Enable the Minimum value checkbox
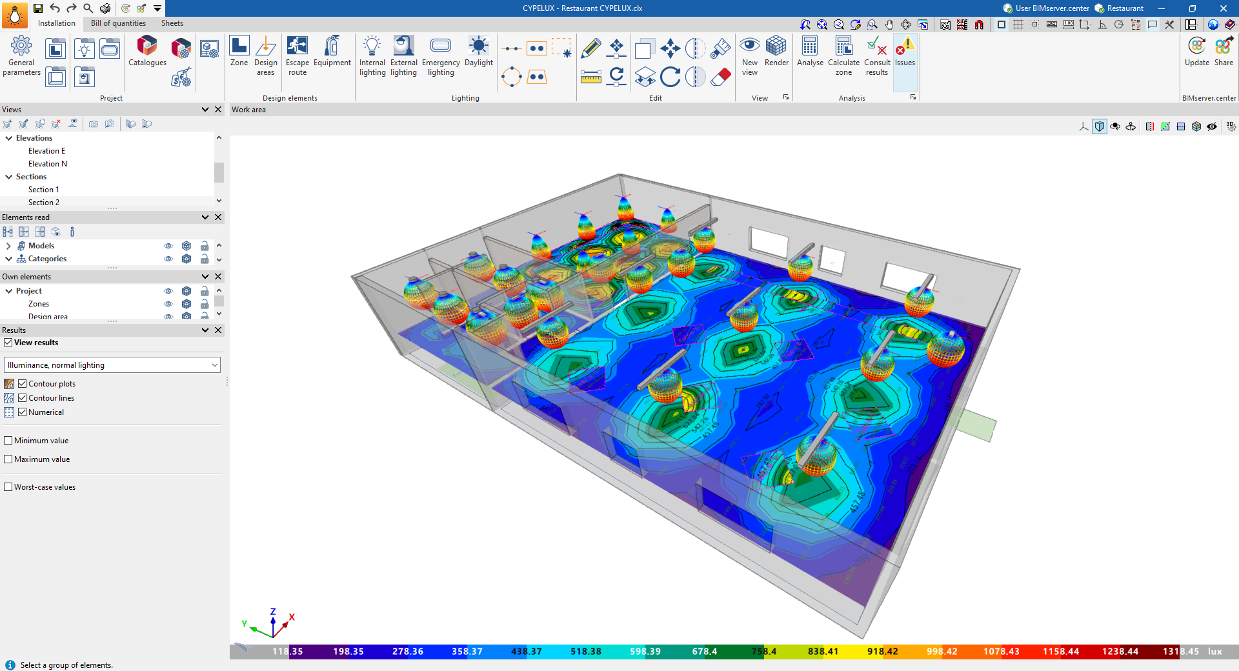The width and height of the screenshot is (1239, 671). [8, 441]
